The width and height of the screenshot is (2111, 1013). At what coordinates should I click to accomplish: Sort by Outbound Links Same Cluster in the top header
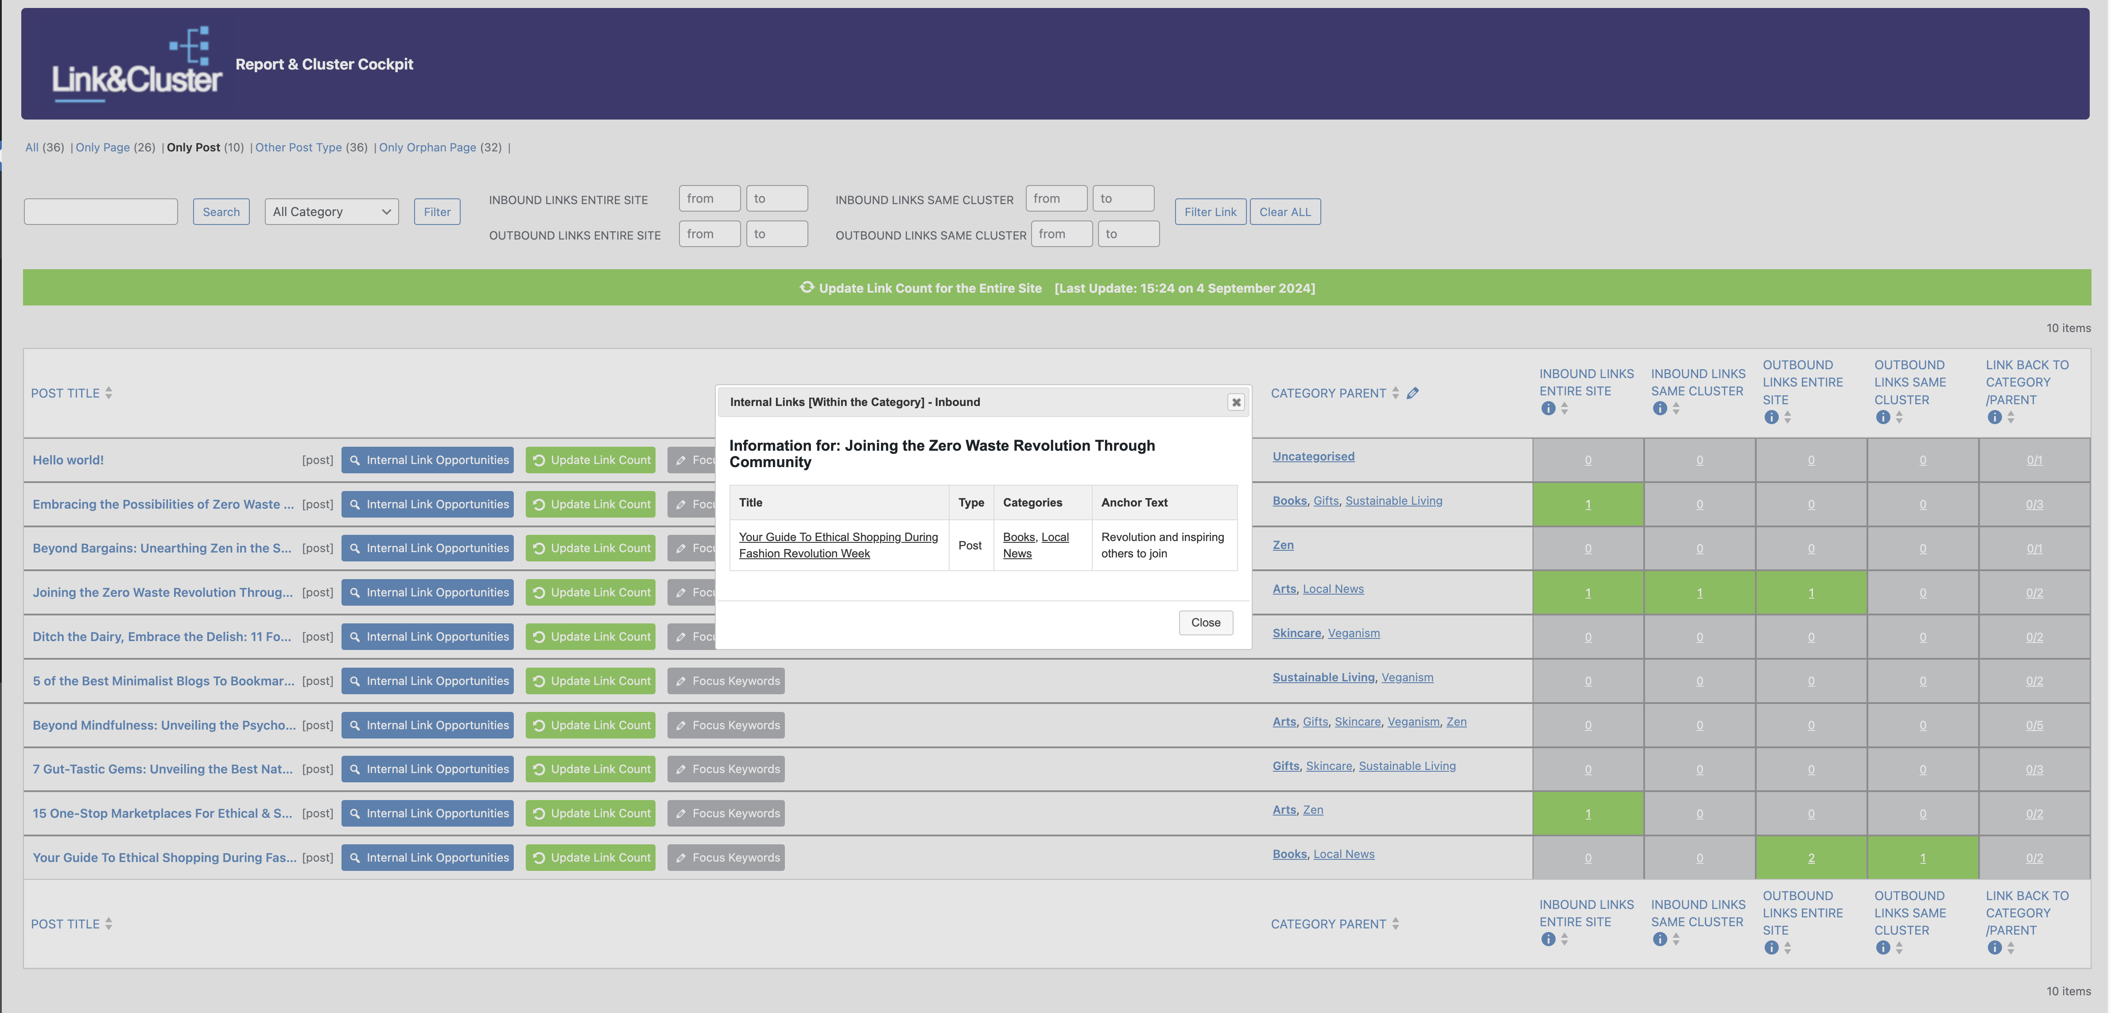coord(1900,418)
